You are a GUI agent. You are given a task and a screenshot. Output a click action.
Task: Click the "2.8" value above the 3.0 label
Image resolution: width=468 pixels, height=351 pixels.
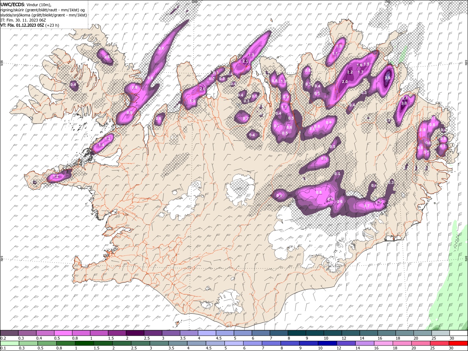[x=405, y=98]
